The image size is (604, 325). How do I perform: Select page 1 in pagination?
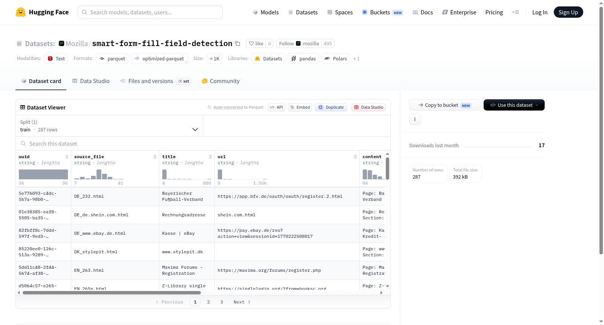tap(195, 302)
